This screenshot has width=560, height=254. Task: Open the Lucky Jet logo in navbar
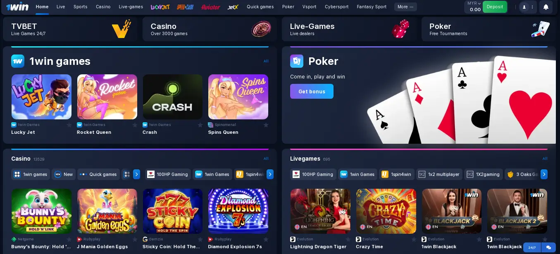160,7
